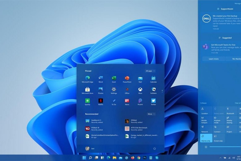Toggle the Battery saver tile
The width and height of the screenshot is (241, 161).
coord(219,111)
